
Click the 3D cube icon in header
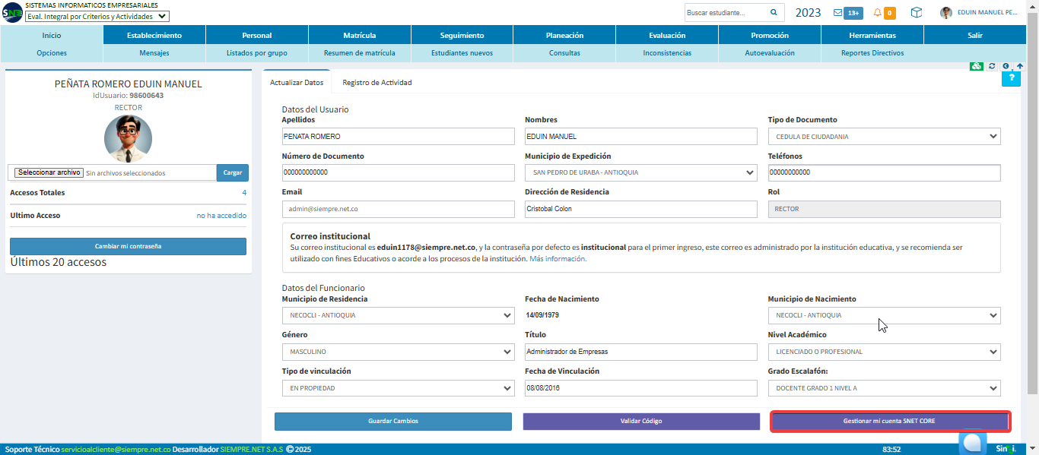click(917, 13)
